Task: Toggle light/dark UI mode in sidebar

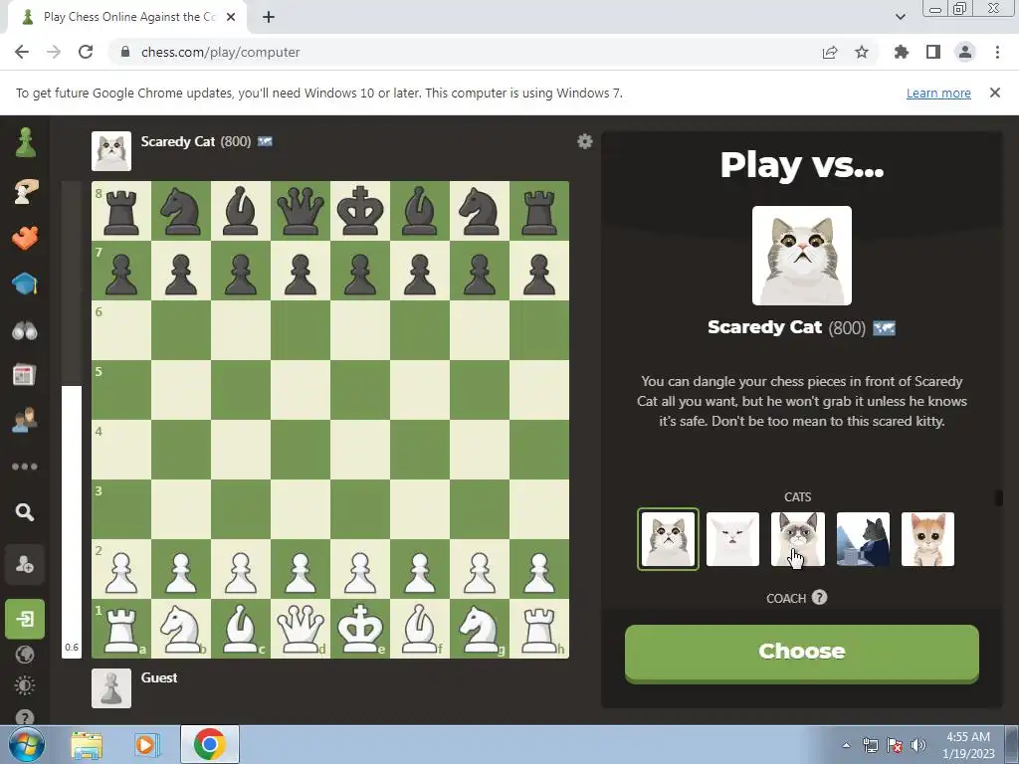Action: [x=25, y=686]
